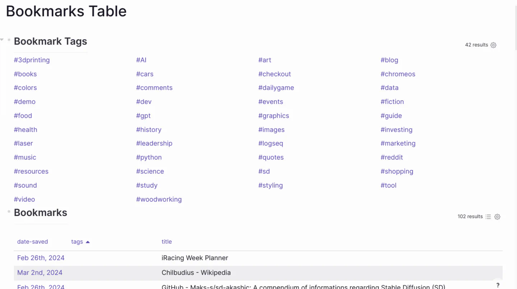The image size is (517, 289).
Task: Go to the #investing tag page
Action: tap(396, 130)
